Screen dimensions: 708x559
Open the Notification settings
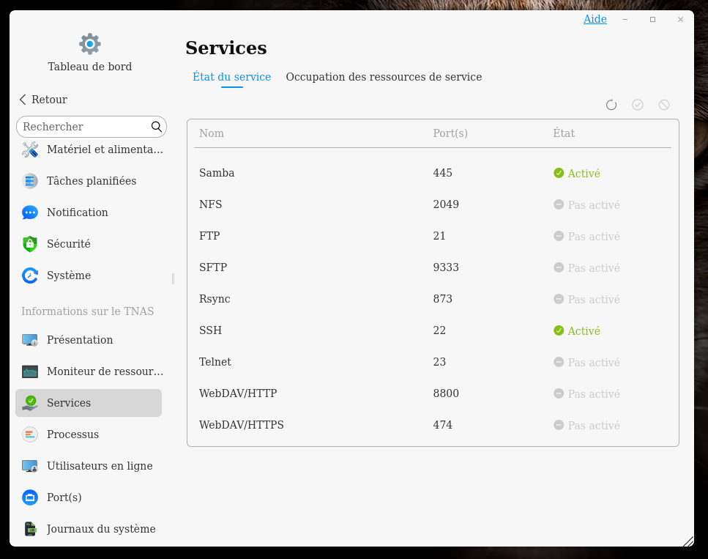[x=77, y=212]
